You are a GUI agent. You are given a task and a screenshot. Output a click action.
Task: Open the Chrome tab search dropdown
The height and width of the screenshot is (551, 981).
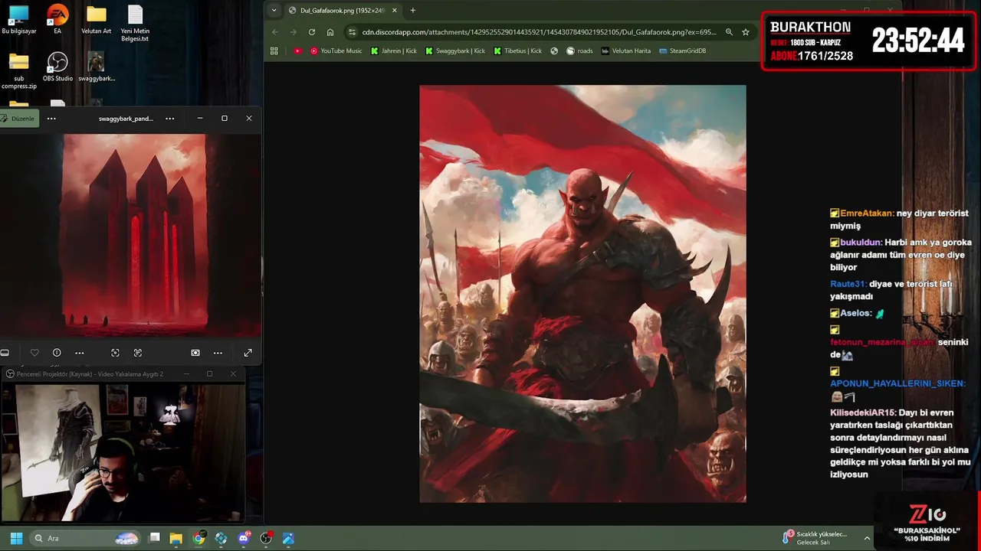coord(274,10)
